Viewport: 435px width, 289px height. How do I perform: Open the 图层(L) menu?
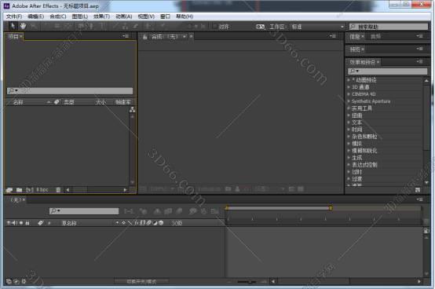click(80, 16)
